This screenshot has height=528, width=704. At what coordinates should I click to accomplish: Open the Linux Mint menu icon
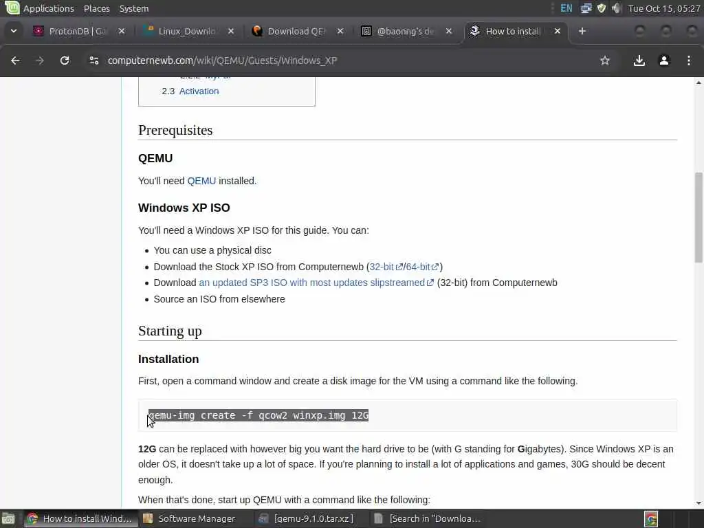[x=12, y=8]
